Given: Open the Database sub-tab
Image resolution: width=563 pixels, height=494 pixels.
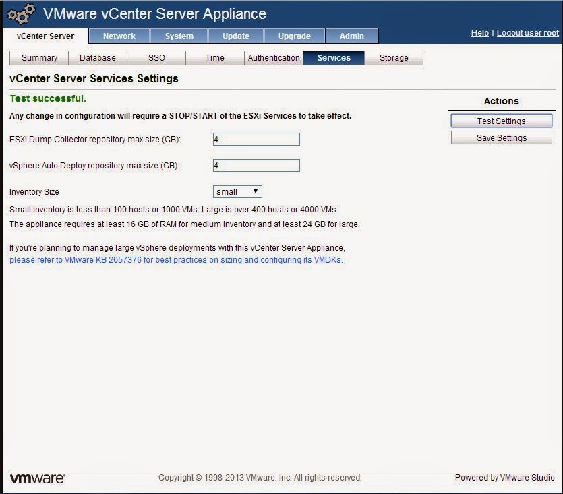Looking at the screenshot, I should point(98,58).
